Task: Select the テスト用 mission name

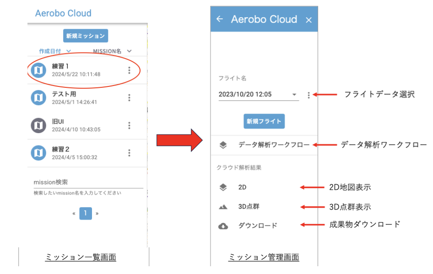Action: (x=64, y=94)
